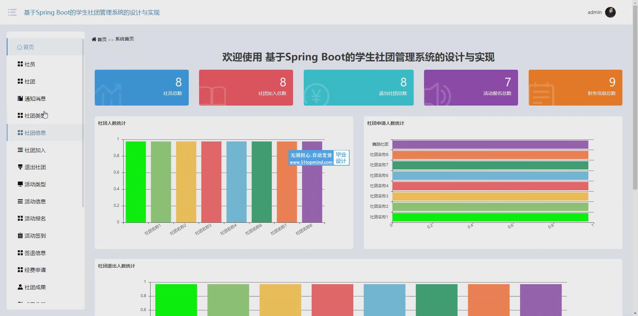
Task: Go to 经费申请 in sidebar
Action: (x=35, y=270)
